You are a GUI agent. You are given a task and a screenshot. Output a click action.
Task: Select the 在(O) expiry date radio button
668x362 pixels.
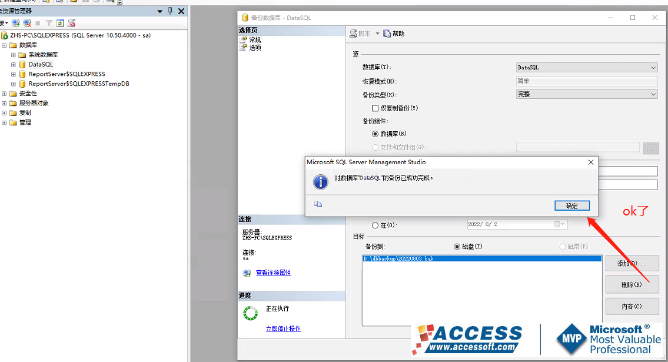pyautogui.click(x=375, y=225)
